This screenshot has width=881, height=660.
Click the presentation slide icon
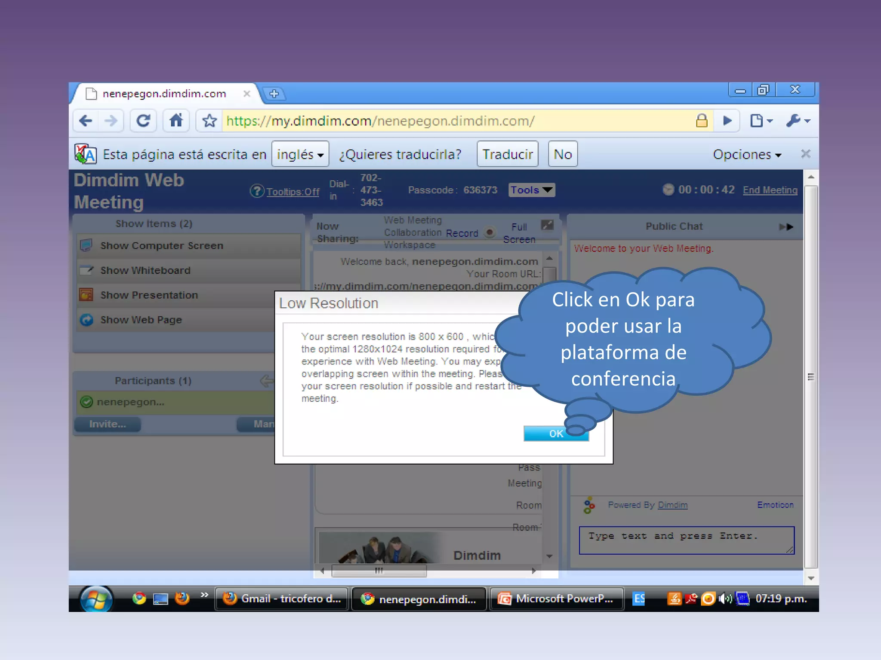point(86,295)
